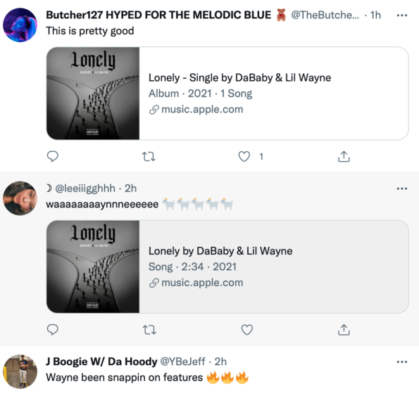This screenshot has height=396, width=419.
Task: Click the @YBeJeff handle
Action: click(183, 362)
